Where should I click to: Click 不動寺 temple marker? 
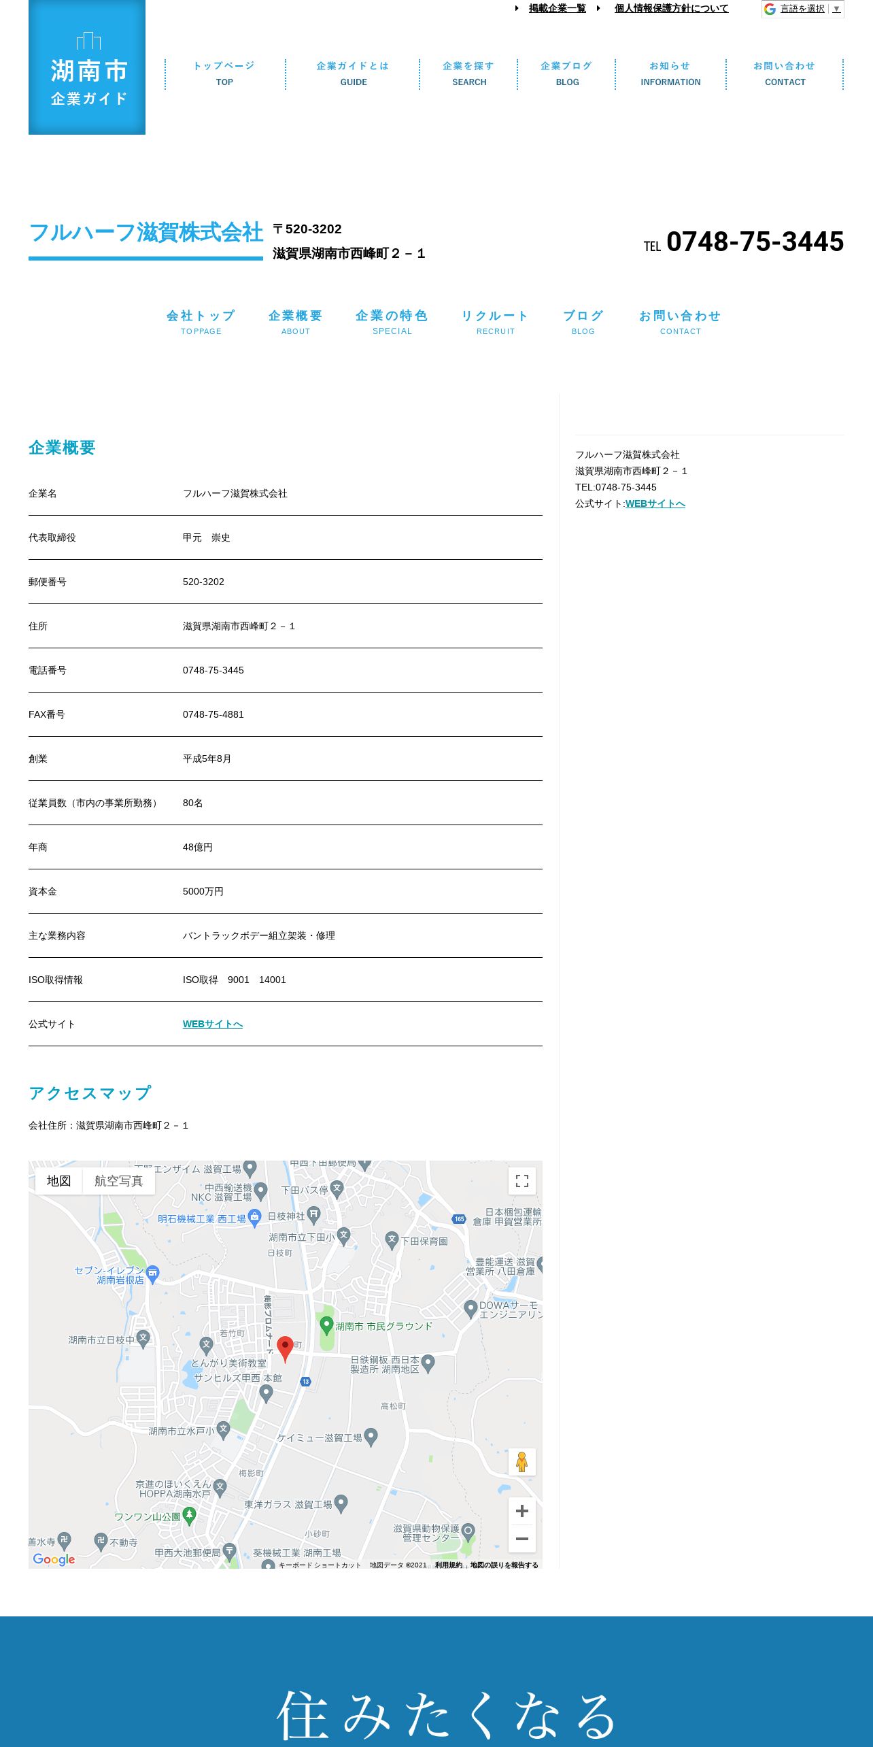tap(101, 1542)
